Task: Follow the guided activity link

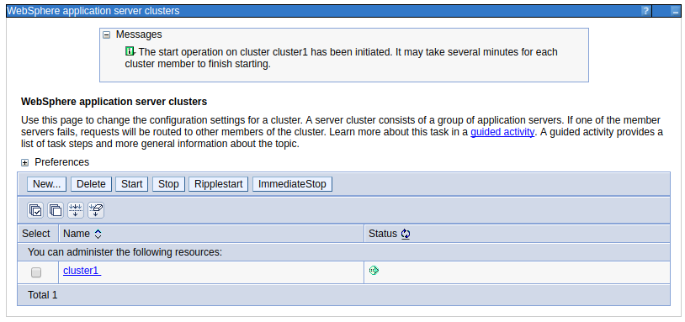Action: (x=502, y=132)
